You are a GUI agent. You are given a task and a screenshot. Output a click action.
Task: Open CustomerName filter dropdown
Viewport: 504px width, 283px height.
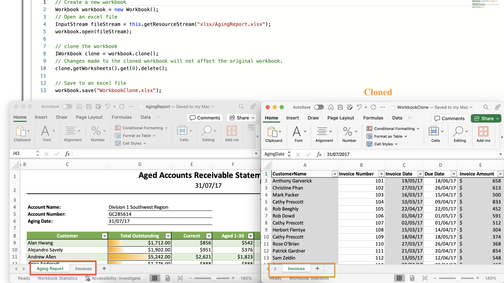click(x=335, y=174)
